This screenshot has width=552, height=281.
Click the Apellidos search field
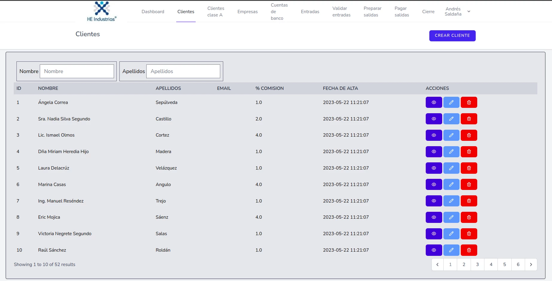(x=183, y=71)
